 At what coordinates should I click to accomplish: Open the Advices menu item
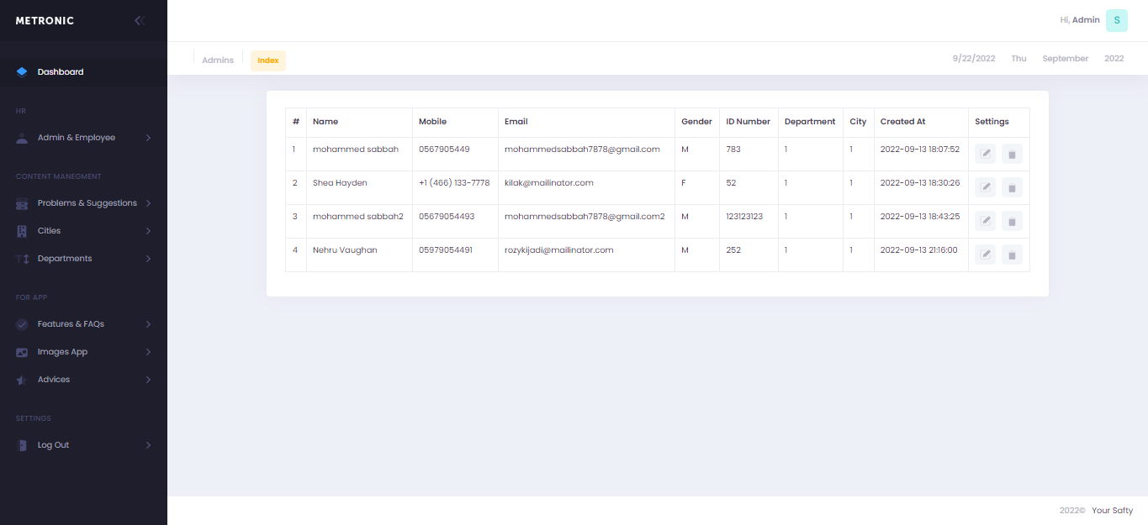[x=54, y=380]
